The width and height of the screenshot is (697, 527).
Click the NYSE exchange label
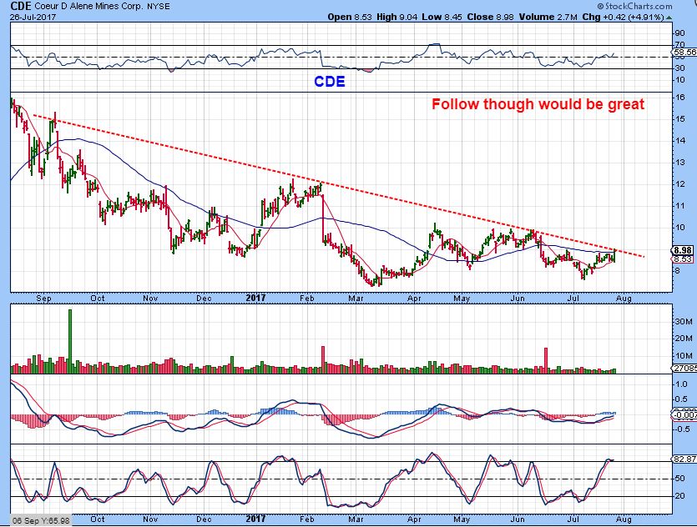pos(159,7)
